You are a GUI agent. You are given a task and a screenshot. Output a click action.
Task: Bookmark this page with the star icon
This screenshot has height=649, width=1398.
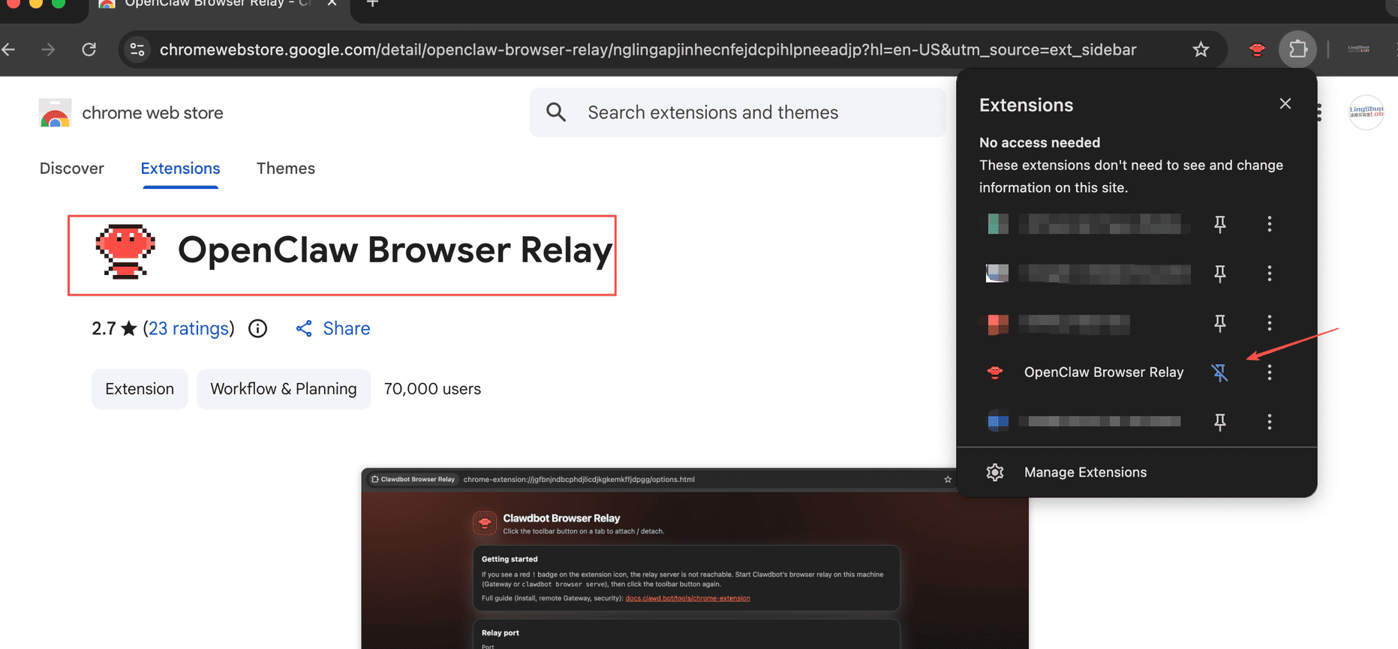[x=1201, y=49]
